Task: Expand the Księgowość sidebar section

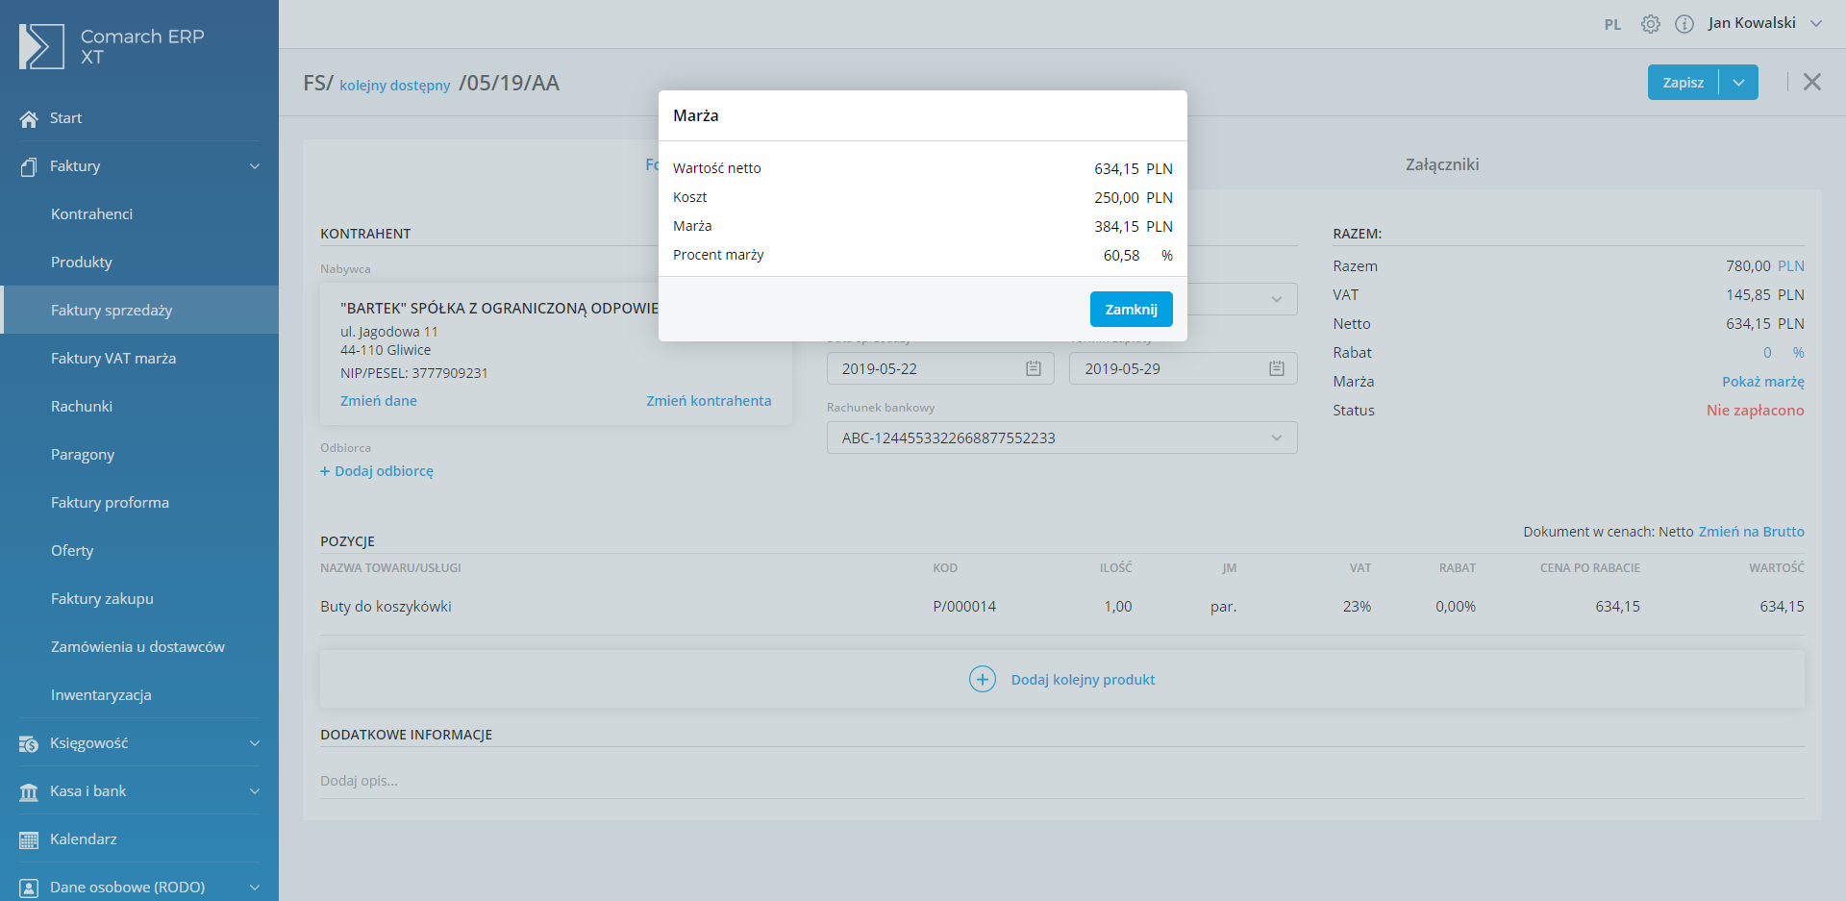Action: 254,743
